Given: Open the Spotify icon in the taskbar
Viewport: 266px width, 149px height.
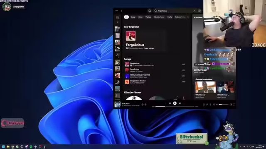Looking at the screenshot, I should click(x=31, y=147).
